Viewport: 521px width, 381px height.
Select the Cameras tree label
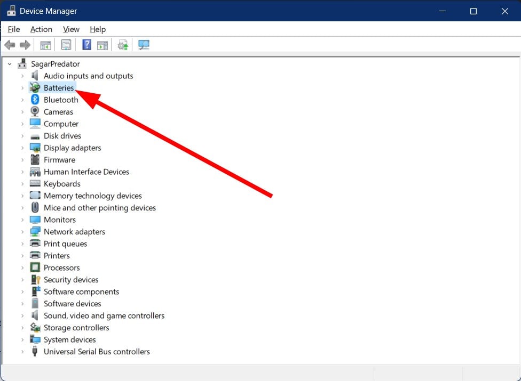pos(58,112)
